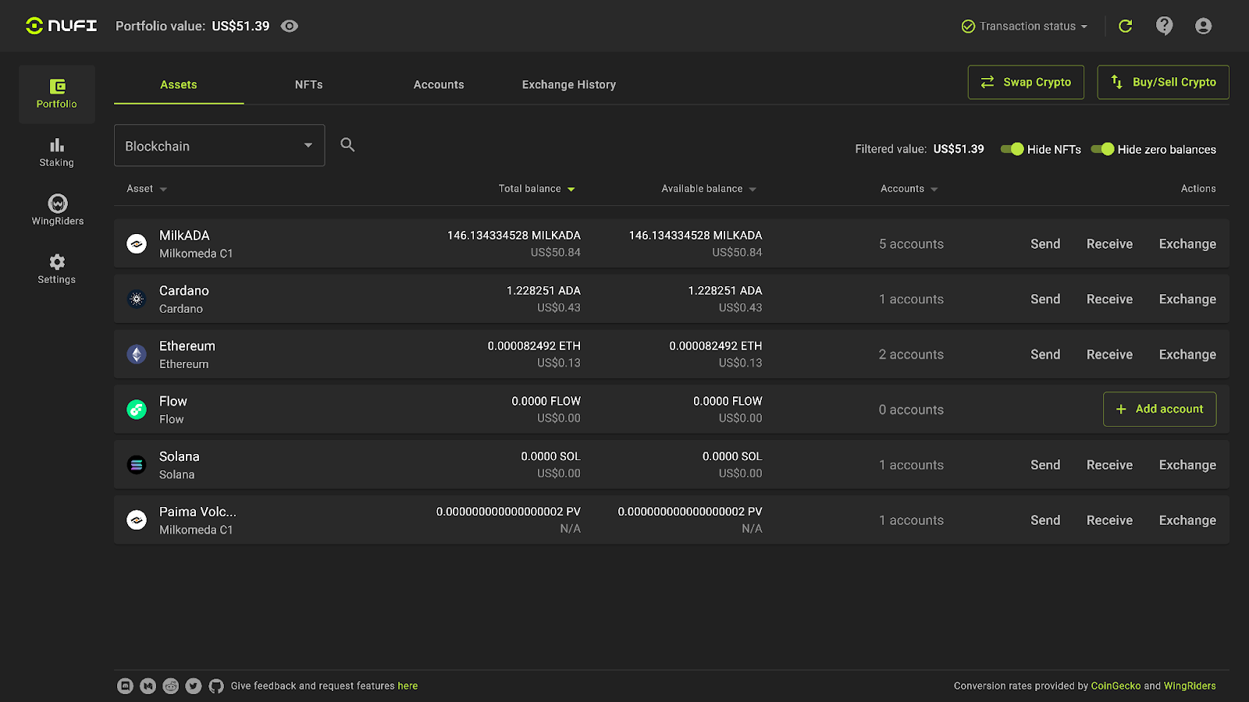Screen dimensions: 1249x702
Task: Send Paima Volc... token from its row
Action: (x=1045, y=520)
